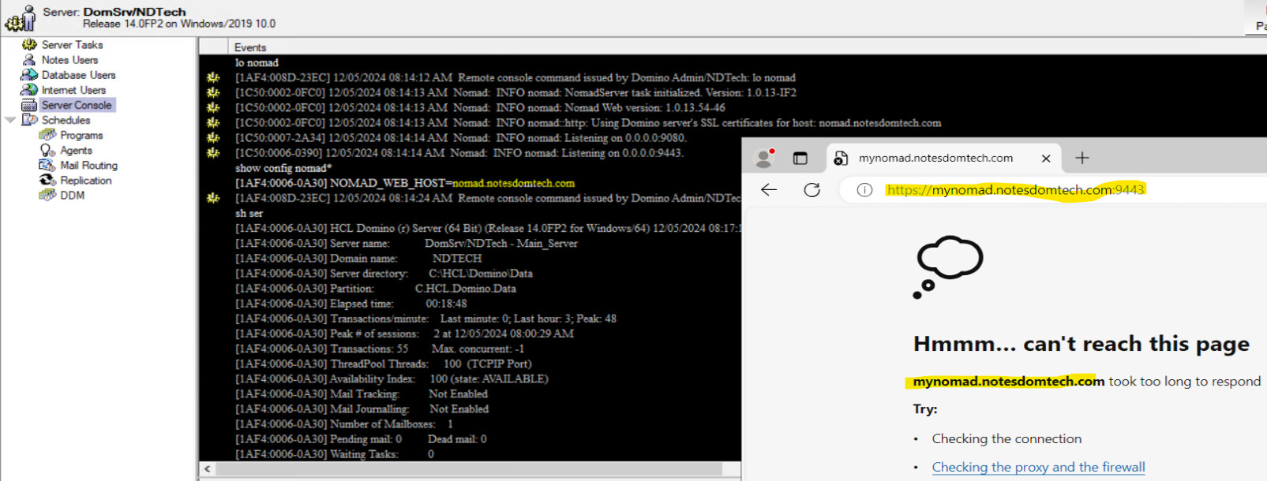Click the Replication icon

[47, 180]
